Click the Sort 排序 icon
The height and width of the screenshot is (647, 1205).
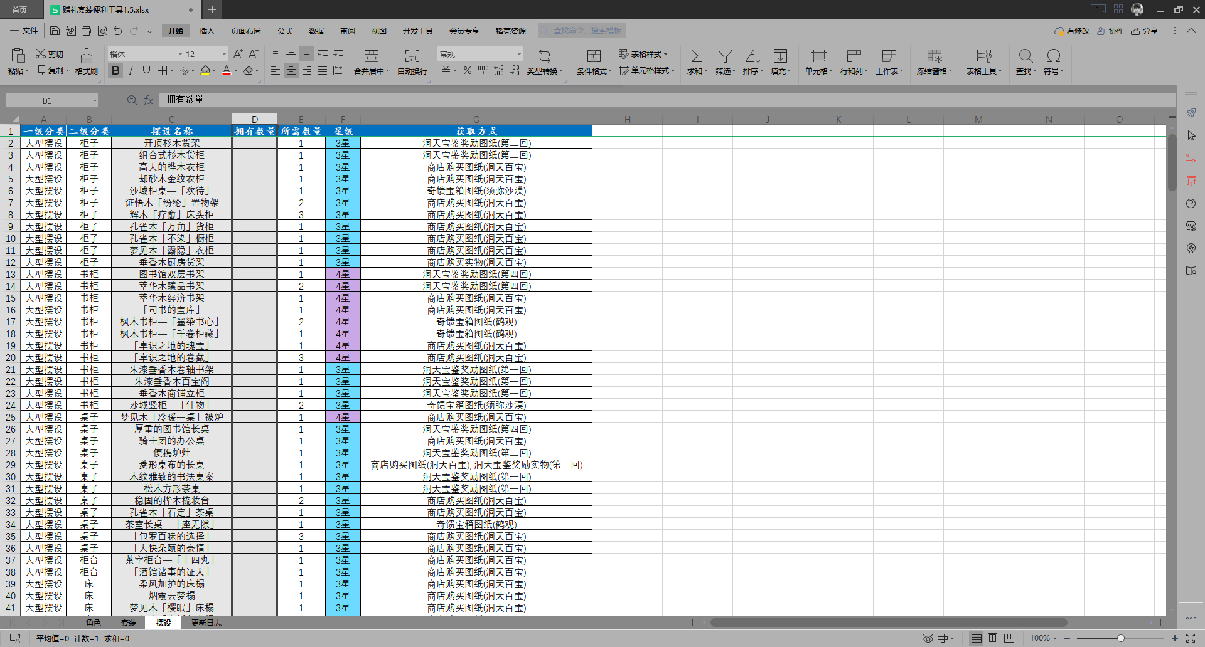[x=752, y=56]
